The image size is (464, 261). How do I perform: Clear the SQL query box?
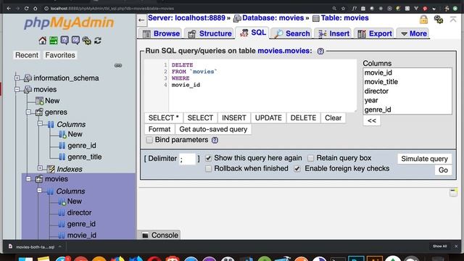point(333,117)
